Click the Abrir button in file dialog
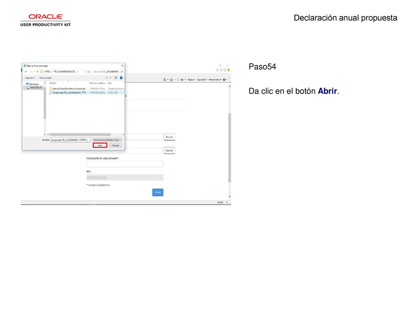 pos(100,145)
